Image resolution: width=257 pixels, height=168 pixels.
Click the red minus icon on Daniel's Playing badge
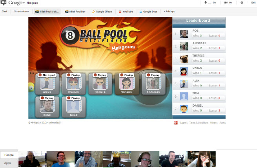point(95,75)
